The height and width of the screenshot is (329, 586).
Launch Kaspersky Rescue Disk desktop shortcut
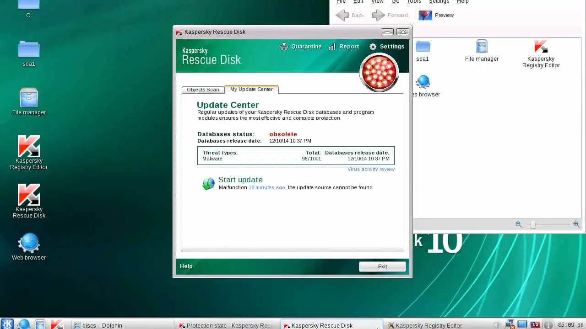(29, 201)
